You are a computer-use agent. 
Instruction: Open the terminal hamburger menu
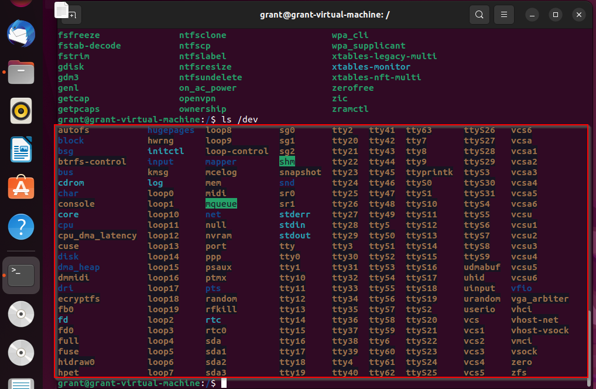(503, 15)
